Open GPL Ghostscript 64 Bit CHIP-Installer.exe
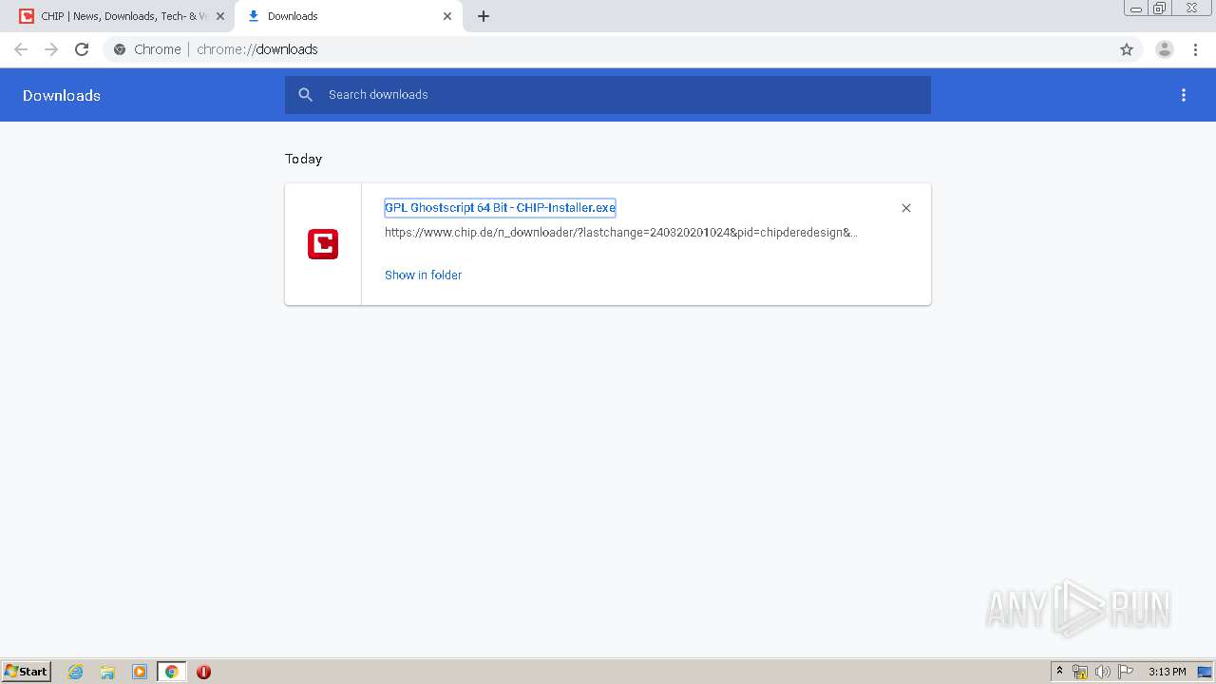 pos(500,207)
